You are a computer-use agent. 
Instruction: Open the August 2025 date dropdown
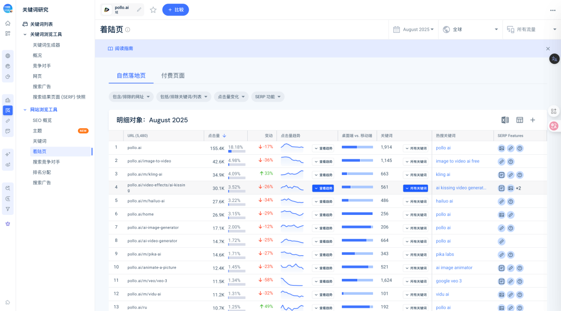tap(413, 30)
